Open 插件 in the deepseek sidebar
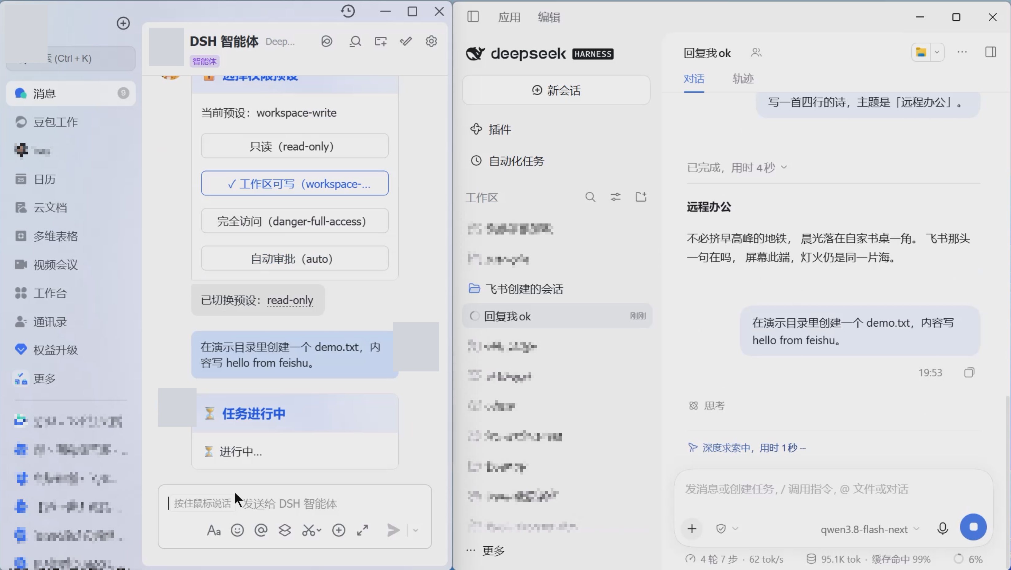The width and height of the screenshot is (1011, 570). point(490,129)
